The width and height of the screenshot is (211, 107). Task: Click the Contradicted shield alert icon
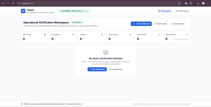tap(130, 35)
